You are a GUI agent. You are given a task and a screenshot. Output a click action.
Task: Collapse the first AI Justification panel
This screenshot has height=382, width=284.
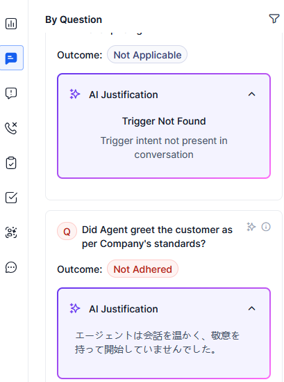251,94
